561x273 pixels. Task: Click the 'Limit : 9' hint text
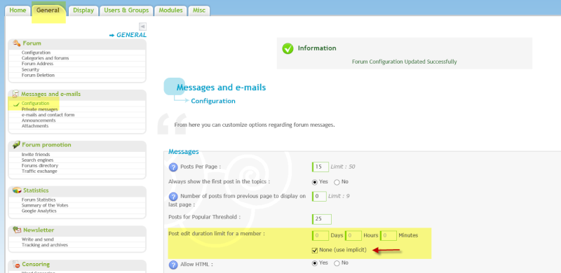coord(339,197)
